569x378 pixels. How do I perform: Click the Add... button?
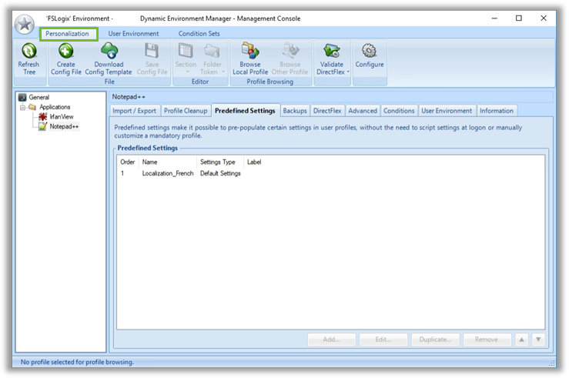click(x=331, y=340)
